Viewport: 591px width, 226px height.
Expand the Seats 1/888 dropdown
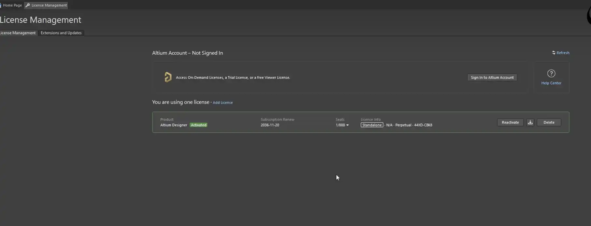(x=347, y=125)
